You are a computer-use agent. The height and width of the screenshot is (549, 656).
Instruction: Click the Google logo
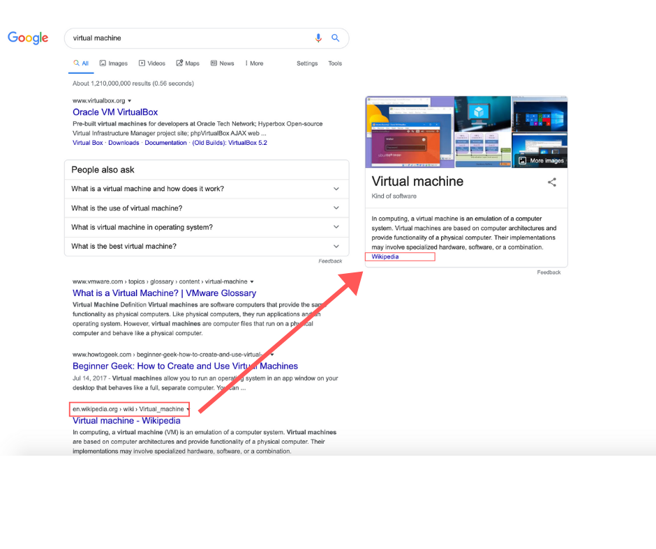point(28,38)
